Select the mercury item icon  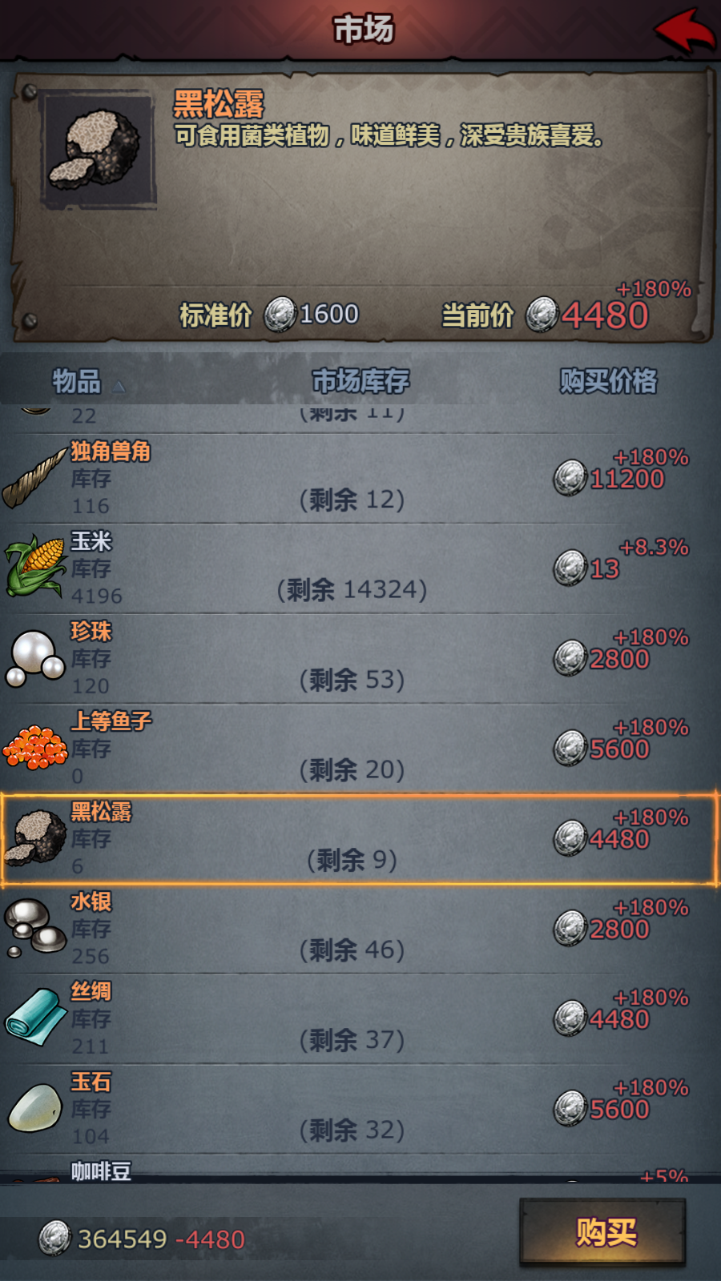pyautogui.click(x=35, y=928)
